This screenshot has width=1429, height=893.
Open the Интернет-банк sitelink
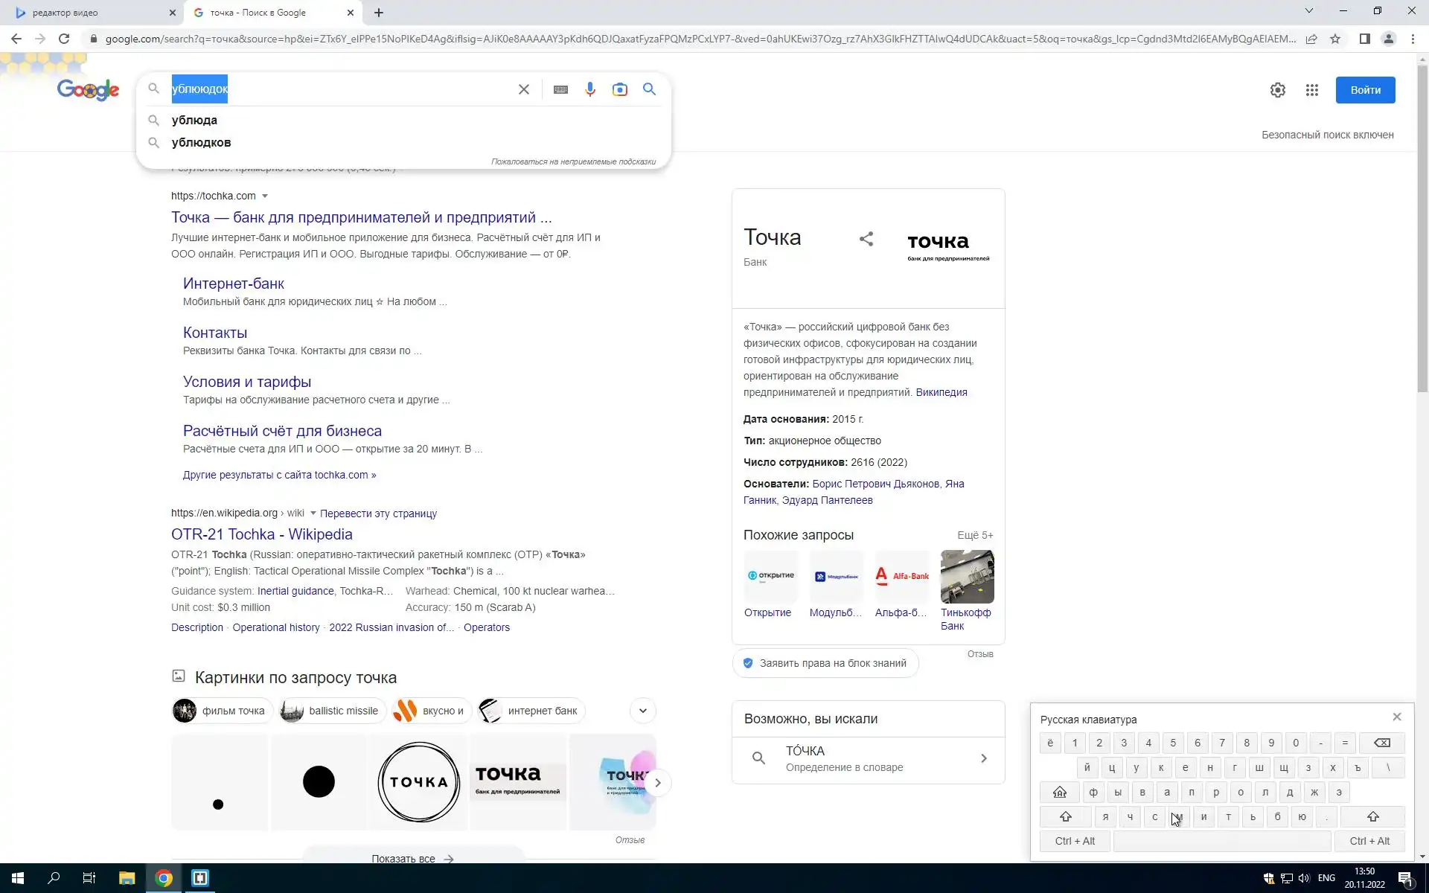coord(233,284)
